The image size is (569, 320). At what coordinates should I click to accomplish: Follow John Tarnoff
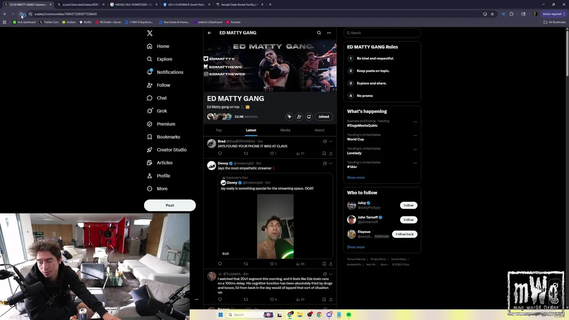click(x=409, y=220)
